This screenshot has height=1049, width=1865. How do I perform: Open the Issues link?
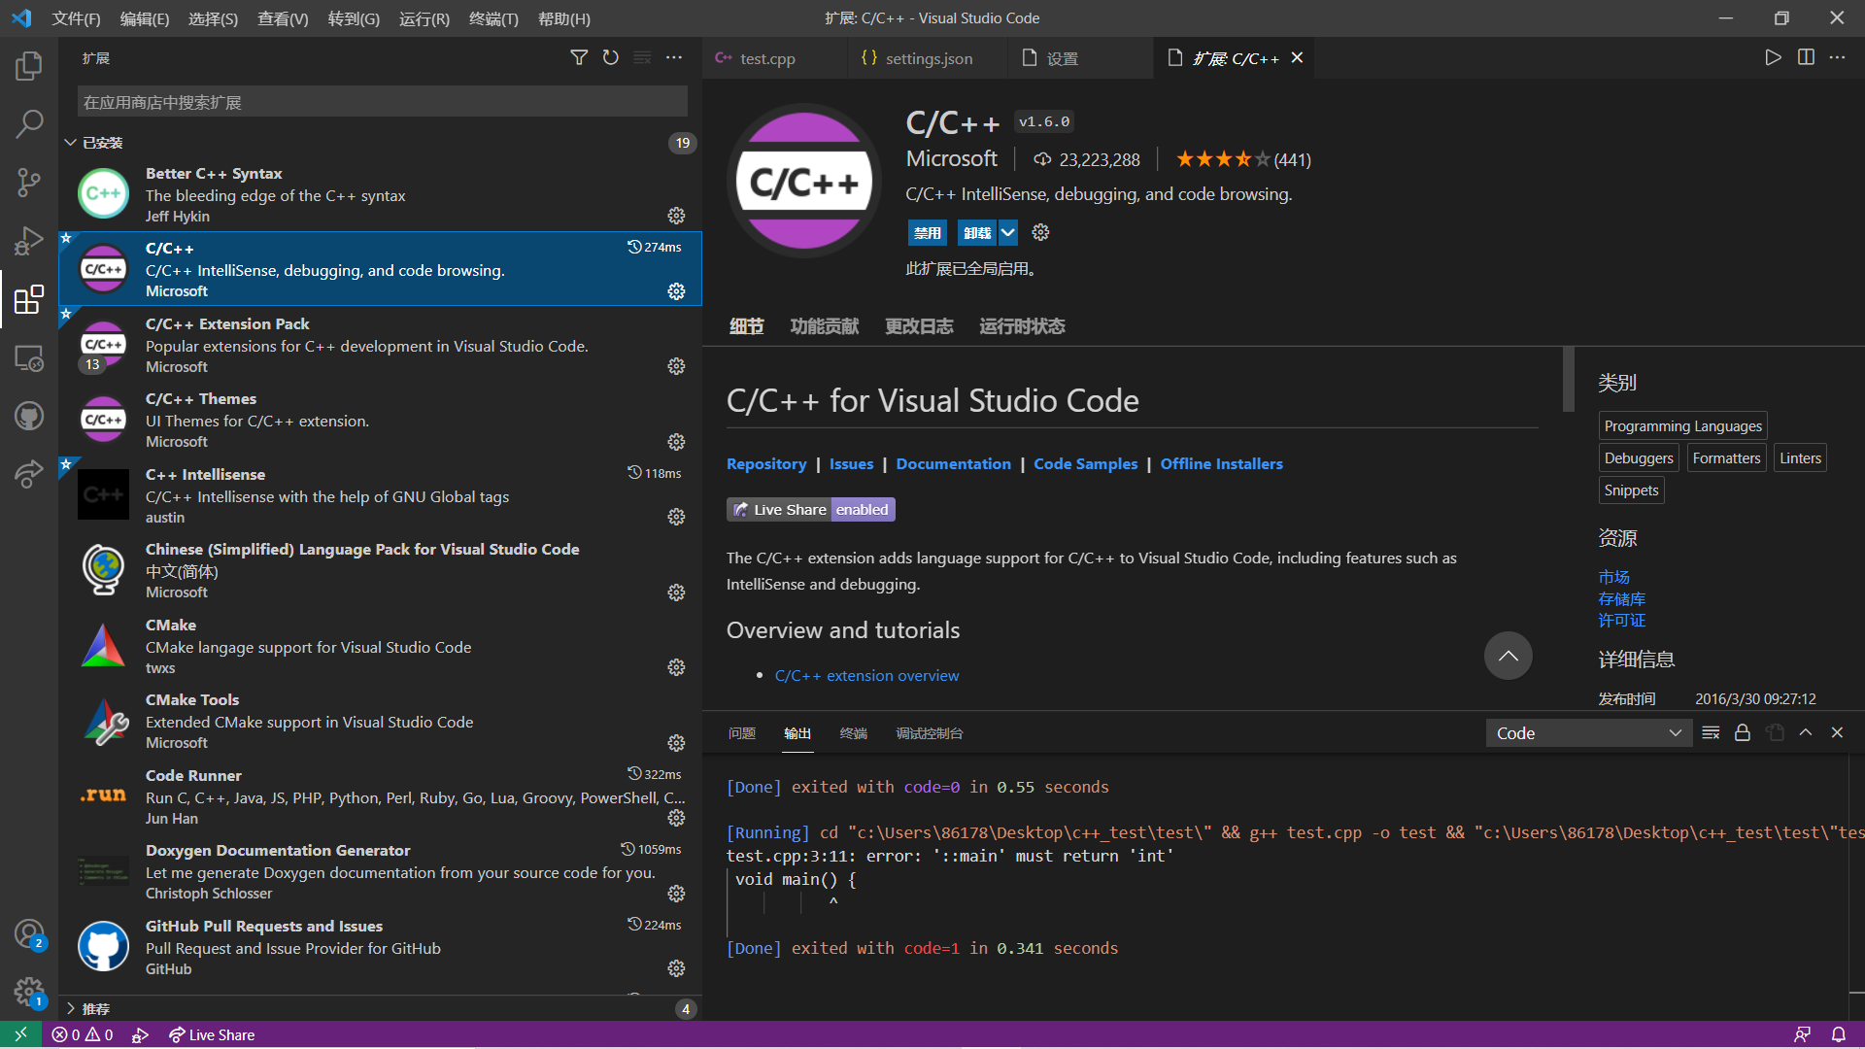[851, 464]
